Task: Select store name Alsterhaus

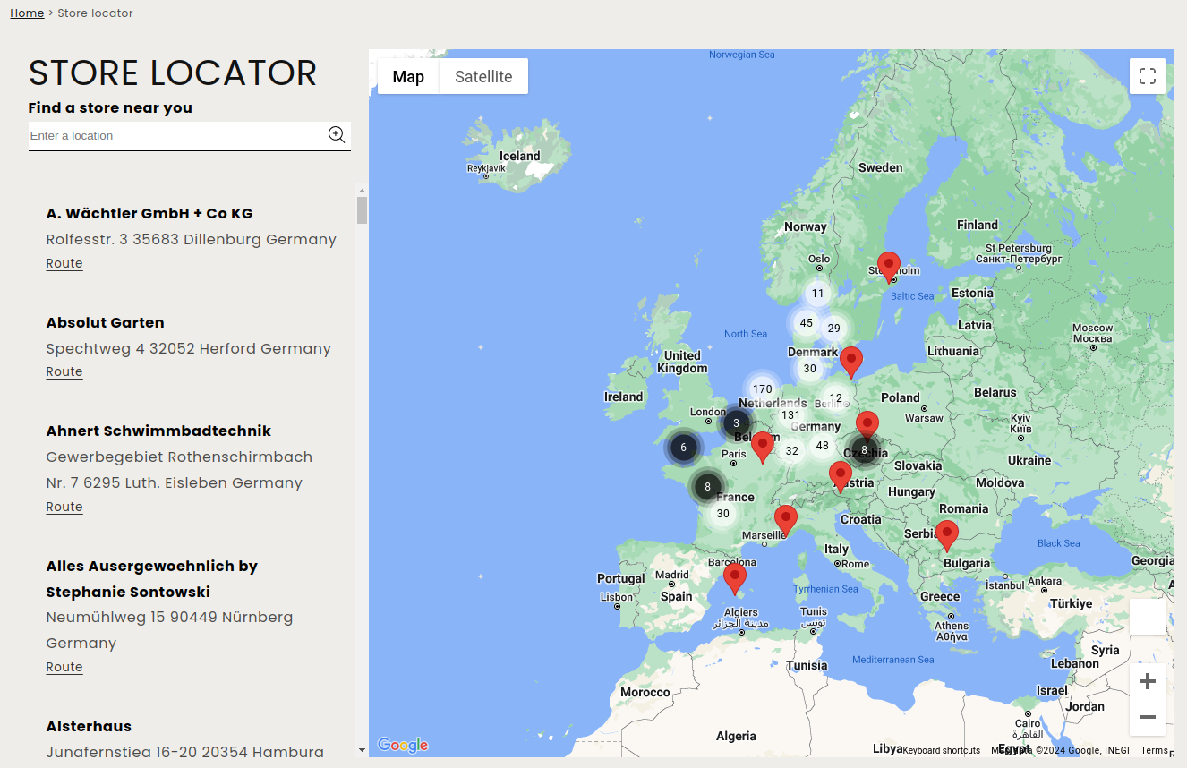Action: tap(89, 726)
